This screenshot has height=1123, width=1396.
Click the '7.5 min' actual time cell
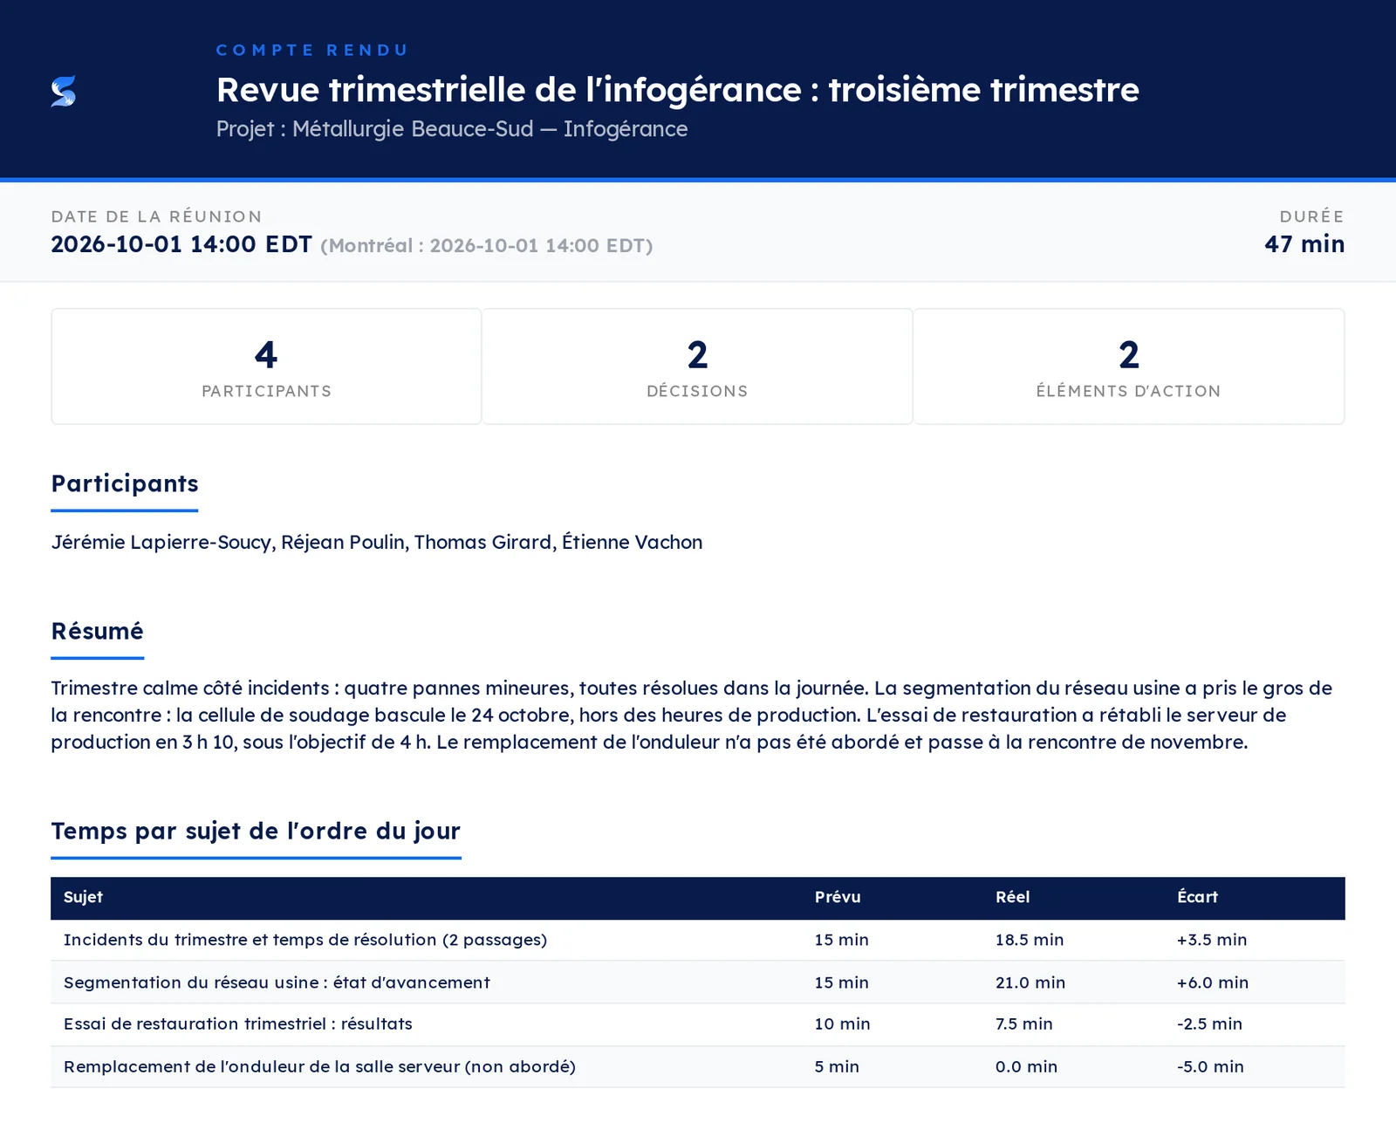1024,1024
